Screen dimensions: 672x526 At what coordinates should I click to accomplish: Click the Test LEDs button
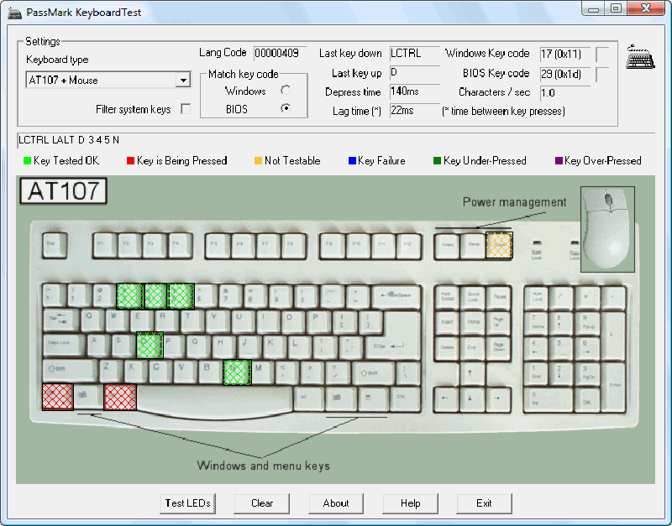(187, 503)
